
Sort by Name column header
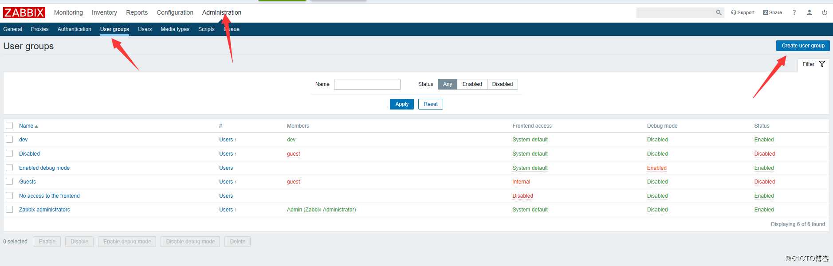click(28, 126)
